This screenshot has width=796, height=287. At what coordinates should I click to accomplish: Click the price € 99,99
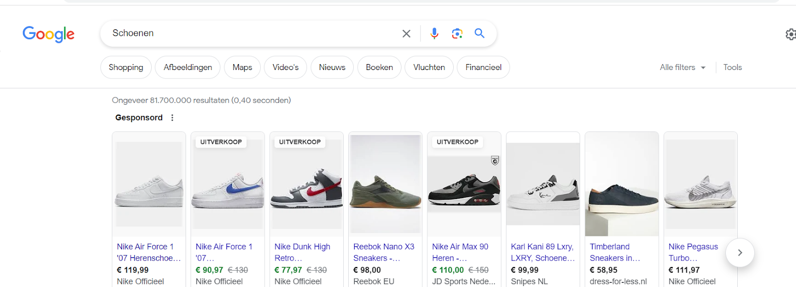coord(525,270)
